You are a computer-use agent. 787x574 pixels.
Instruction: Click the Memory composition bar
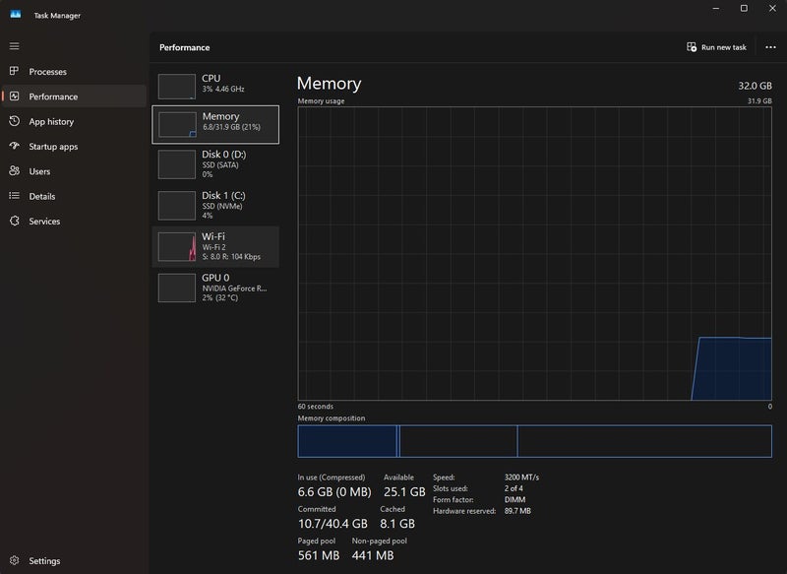(534, 441)
